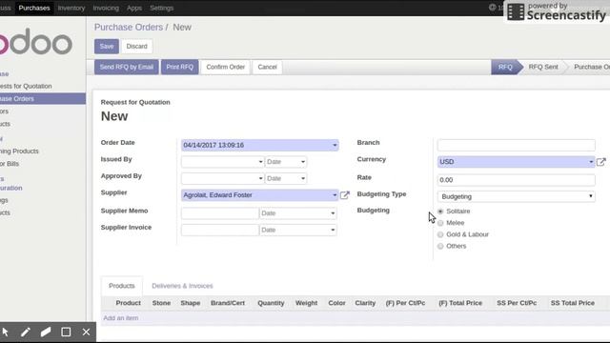Viewport: 610px width, 343px height.
Task: Click the Brand/Cert column header
Action: (x=228, y=303)
